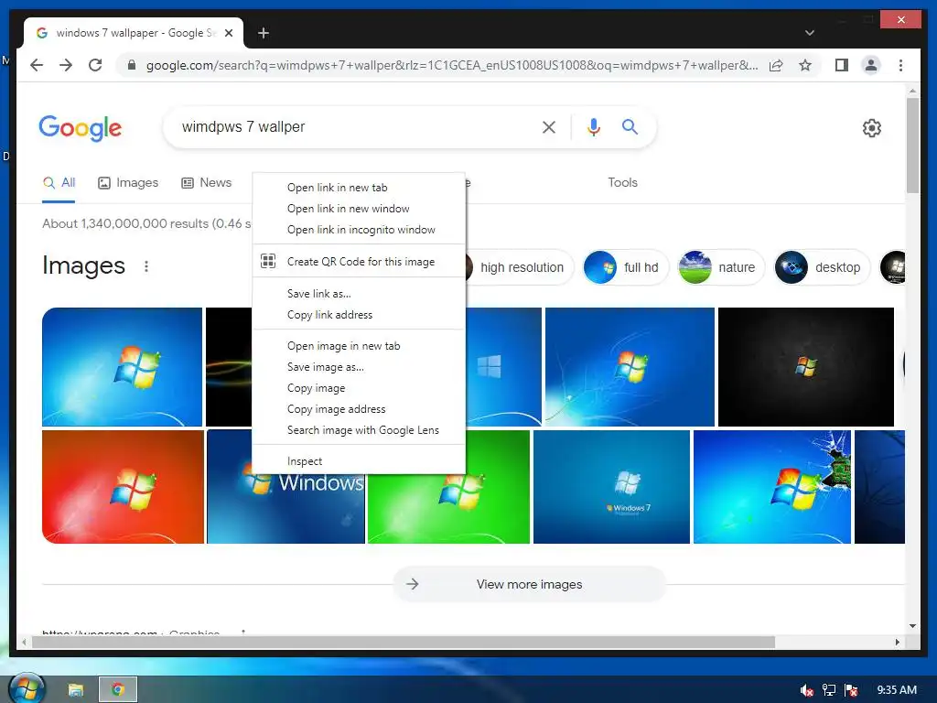Open the tab search dropdown arrow
Image resolution: width=937 pixels, height=703 pixels.
pyautogui.click(x=809, y=33)
